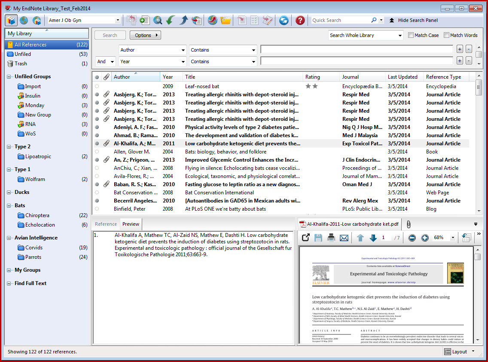Enable the Match Words checkbox
Image resolution: width=488 pixels, height=362 pixels.
coord(447,35)
